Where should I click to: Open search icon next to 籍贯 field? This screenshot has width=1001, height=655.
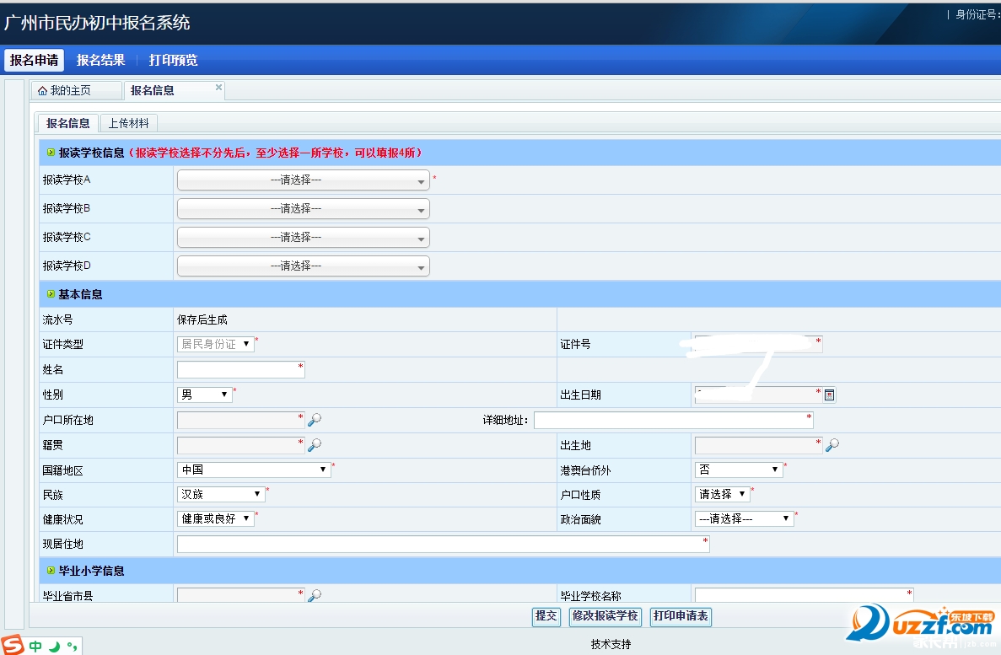(314, 445)
